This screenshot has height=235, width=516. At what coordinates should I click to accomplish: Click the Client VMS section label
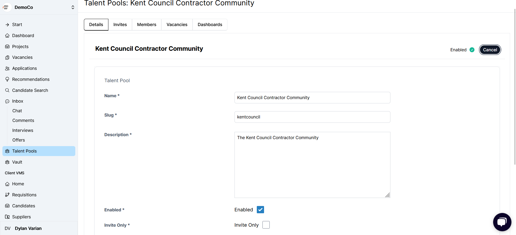15,173
